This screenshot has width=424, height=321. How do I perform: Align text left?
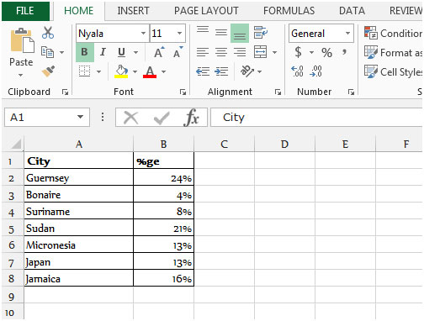tap(203, 52)
